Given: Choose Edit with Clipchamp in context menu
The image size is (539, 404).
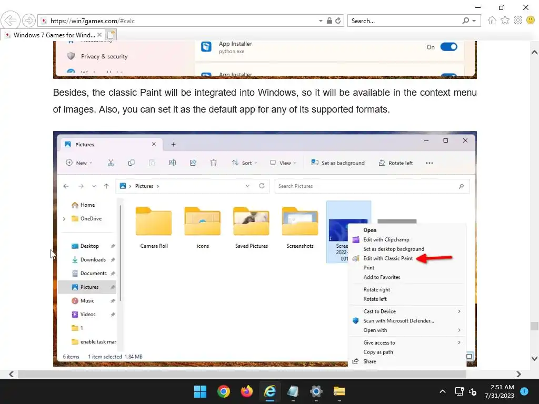Looking at the screenshot, I should coord(386,239).
